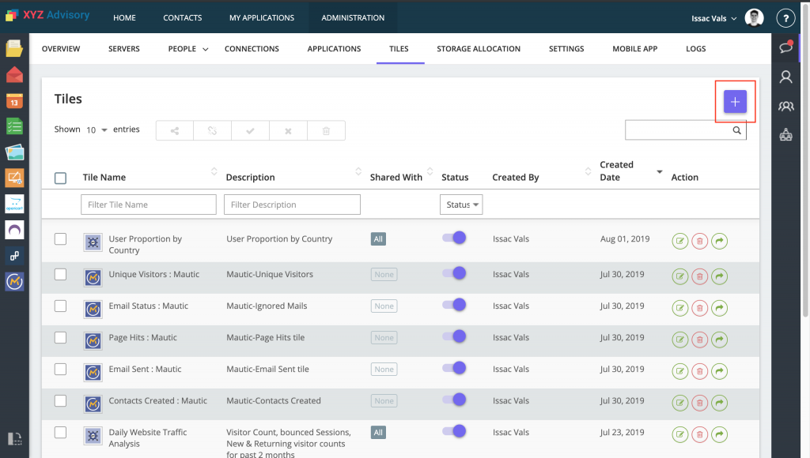
Task: Sort by the Tile Name column arrows
Action: pyautogui.click(x=214, y=171)
